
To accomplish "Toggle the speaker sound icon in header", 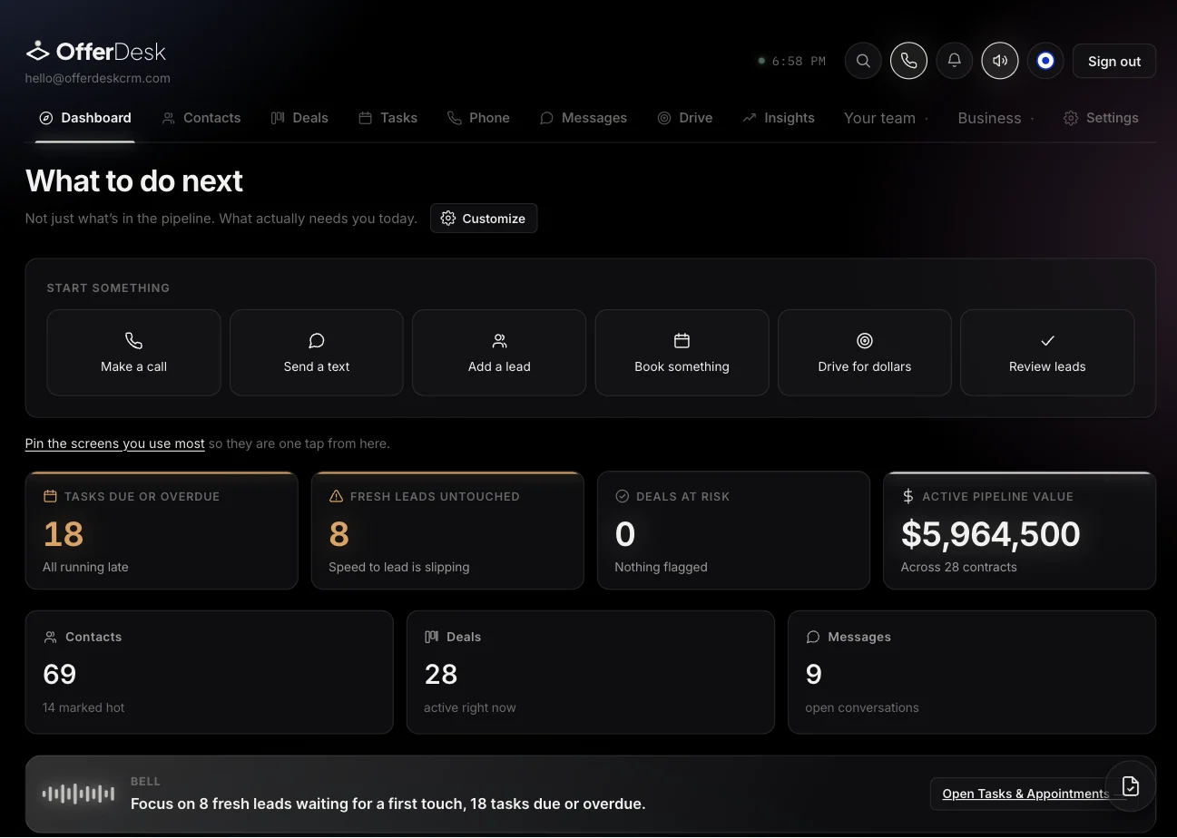I will [1000, 62].
